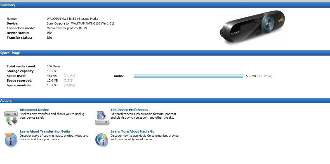The height and width of the screenshot is (164, 330).
Task: Click the '1,83 GB' storage capacity value
Action: coord(52,71)
